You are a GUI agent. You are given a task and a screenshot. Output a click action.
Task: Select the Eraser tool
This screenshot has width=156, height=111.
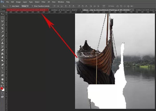[2, 50]
